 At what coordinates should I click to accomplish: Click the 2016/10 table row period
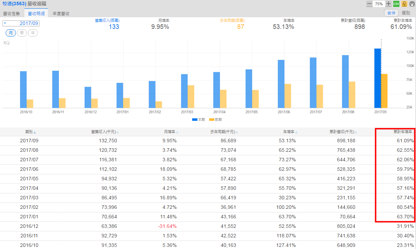coord(29,245)
